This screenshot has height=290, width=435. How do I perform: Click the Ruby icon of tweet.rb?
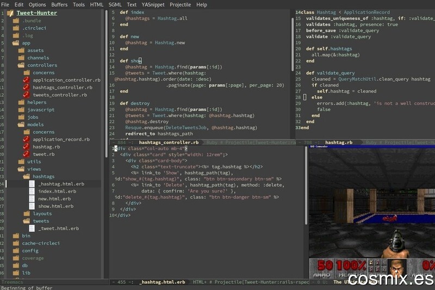pos(26,154)
